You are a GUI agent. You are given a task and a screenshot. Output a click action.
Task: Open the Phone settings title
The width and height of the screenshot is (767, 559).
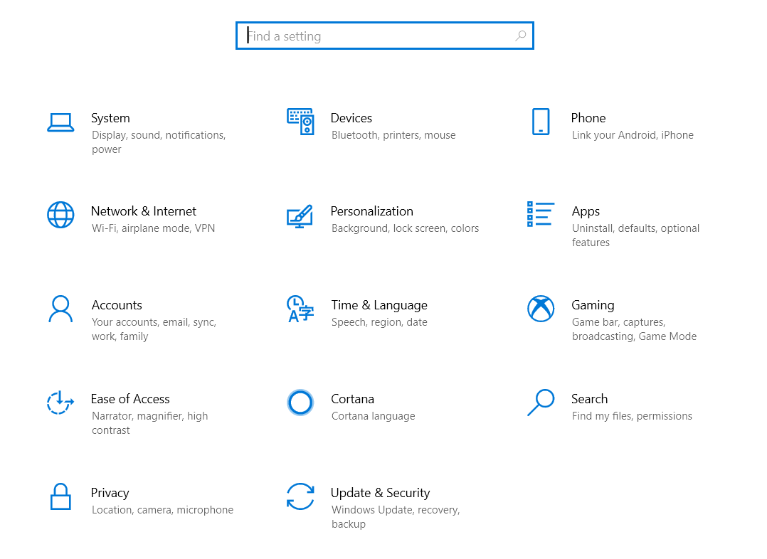point(588,118)
